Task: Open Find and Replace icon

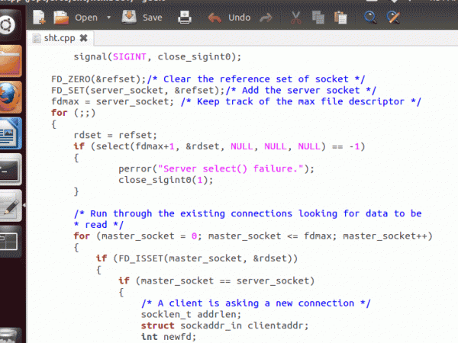Action: pos(393,16)
